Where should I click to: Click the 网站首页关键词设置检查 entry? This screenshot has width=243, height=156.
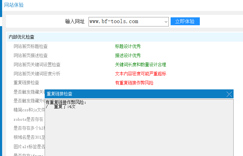coord(37,64)
